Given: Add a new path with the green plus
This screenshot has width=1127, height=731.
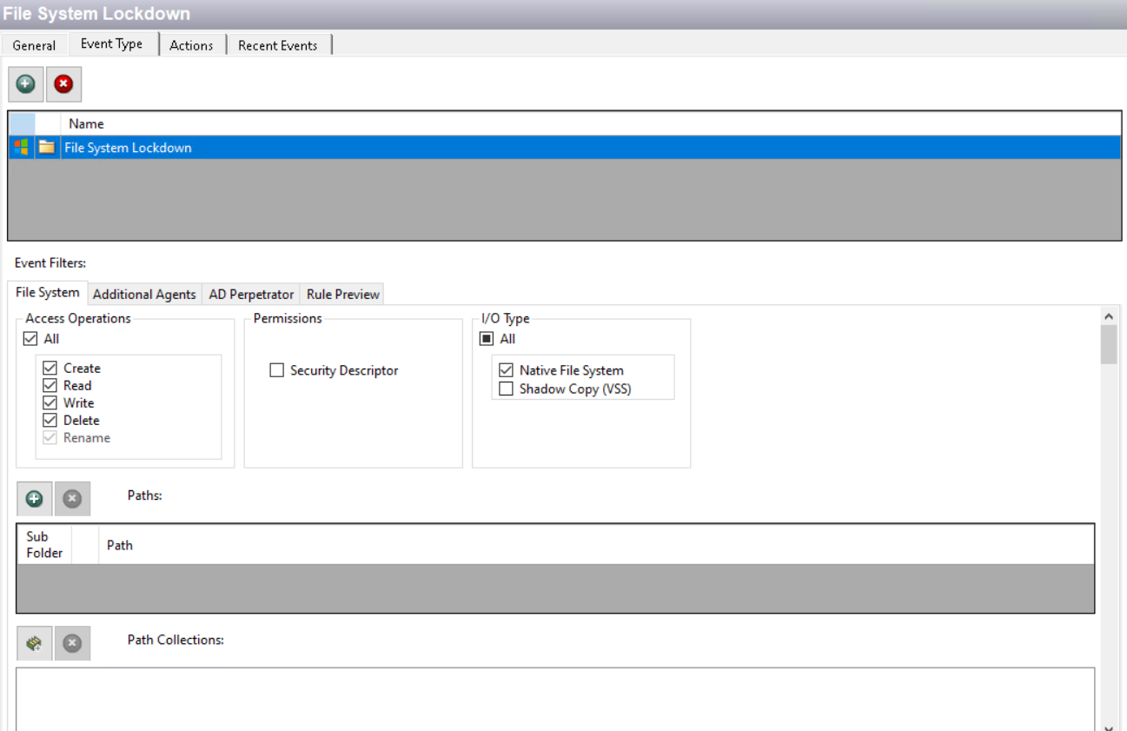Looking at the screenshot, I should click(x=35, y=499).
